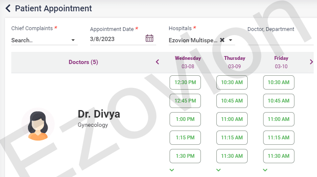
Task: Select Friday 10:45 AM time slot
Action: coord(279,101)
